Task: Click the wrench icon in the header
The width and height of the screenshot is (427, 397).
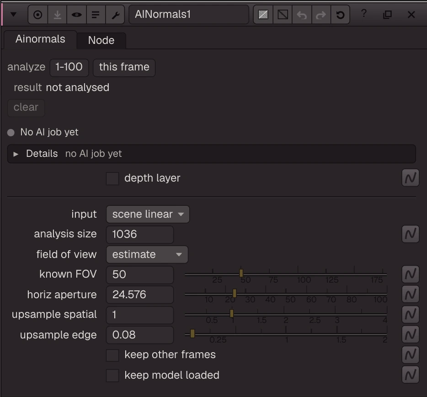Action: coord(115,15)
